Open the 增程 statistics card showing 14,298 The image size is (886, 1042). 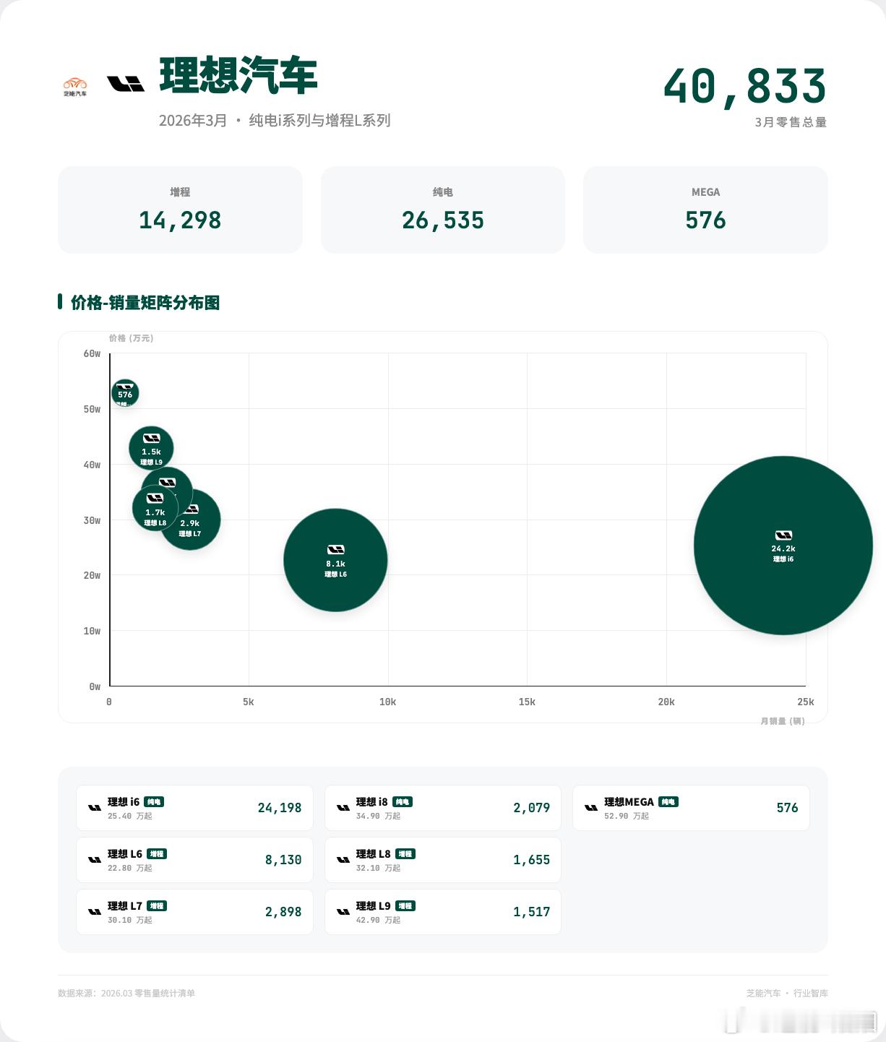(x=179, y=209)
